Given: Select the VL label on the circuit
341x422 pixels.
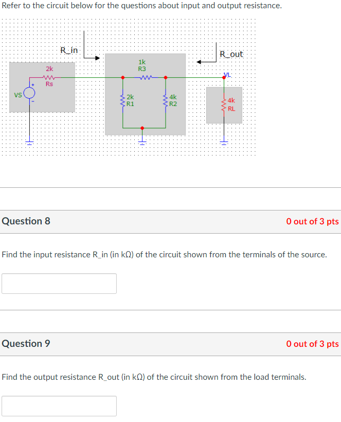Looking at the screenshot, I should tap(227, 75).
